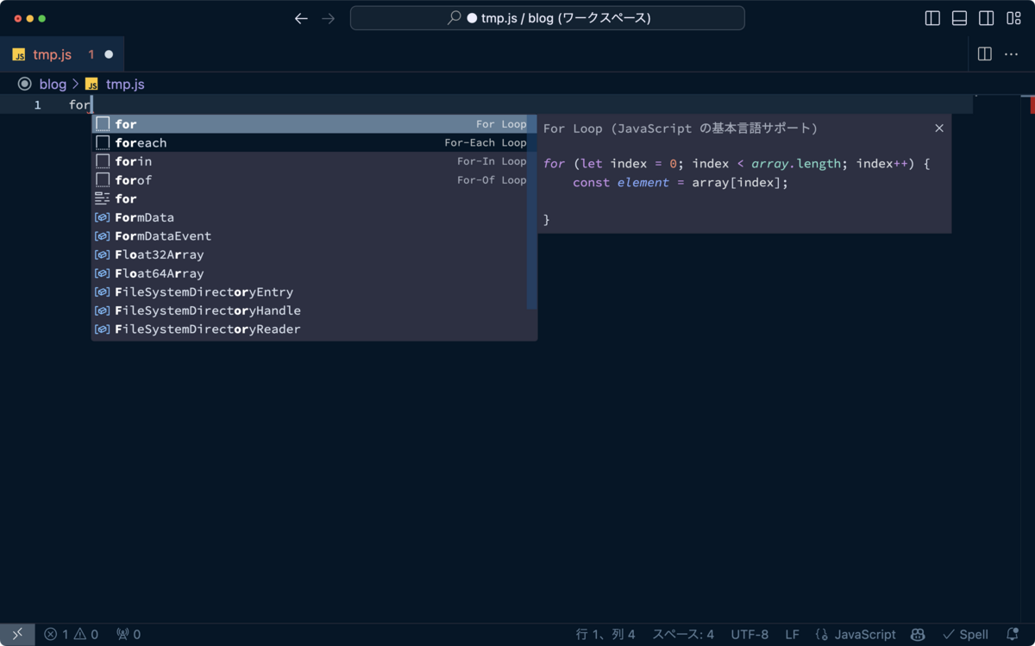
Task: Change the indentation spaces 4 setting
Action: tap(683, 634)
